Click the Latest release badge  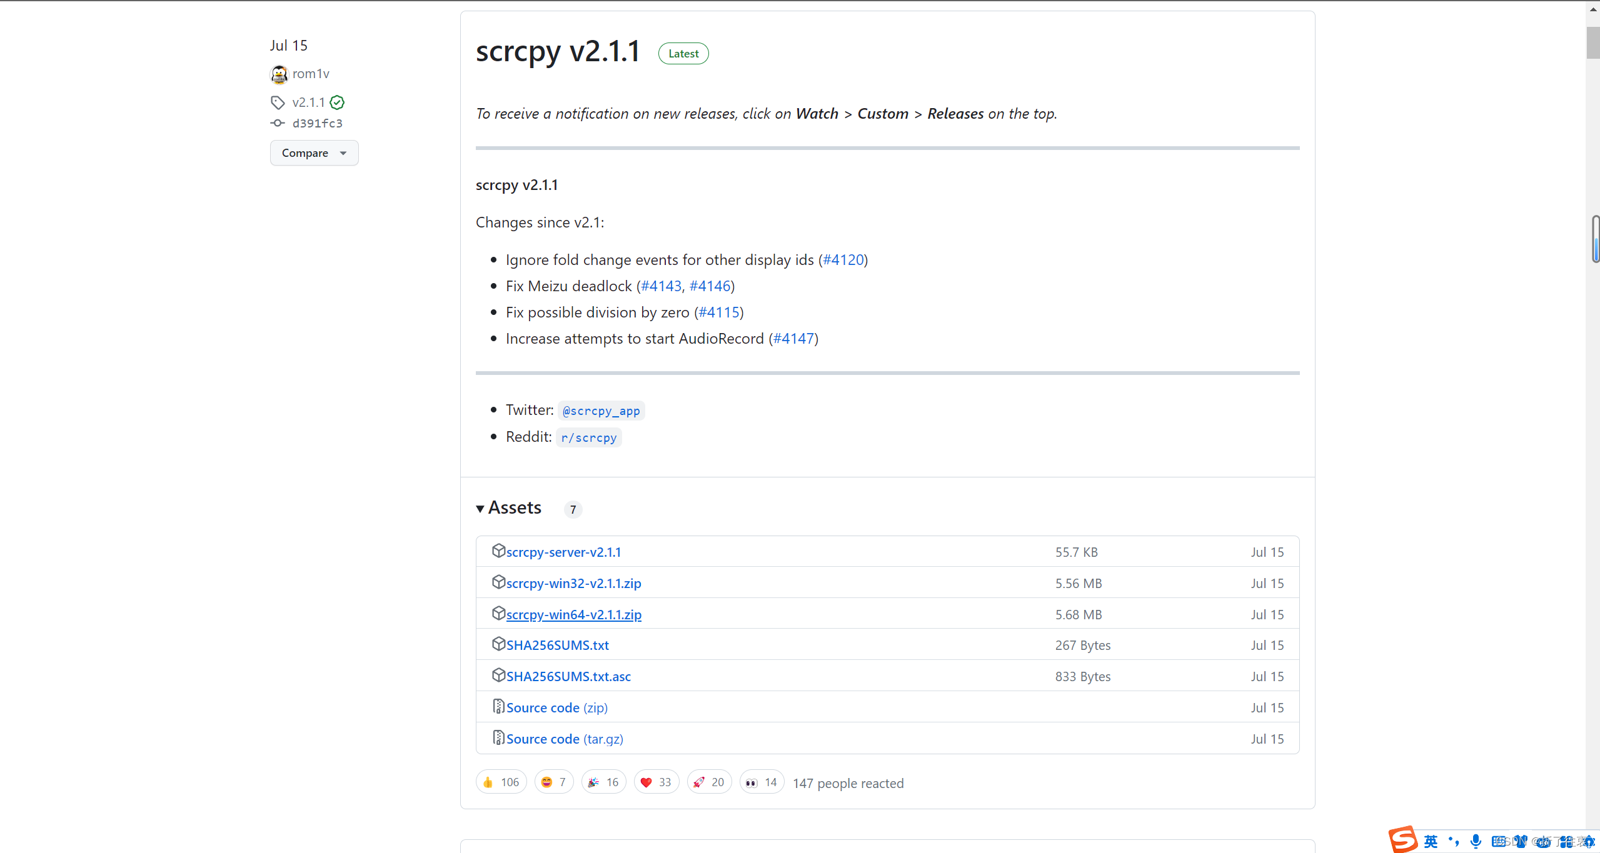click(x=683, y=54)
